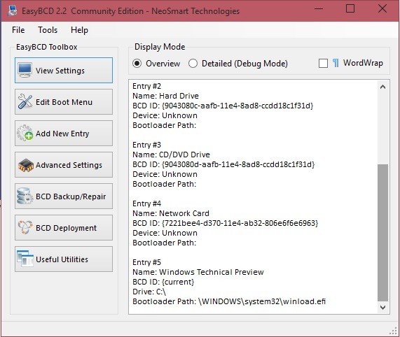Click the window resize grip corner
Image resolution: width=400 pixels, height=337 pixels.
point(394,331)
